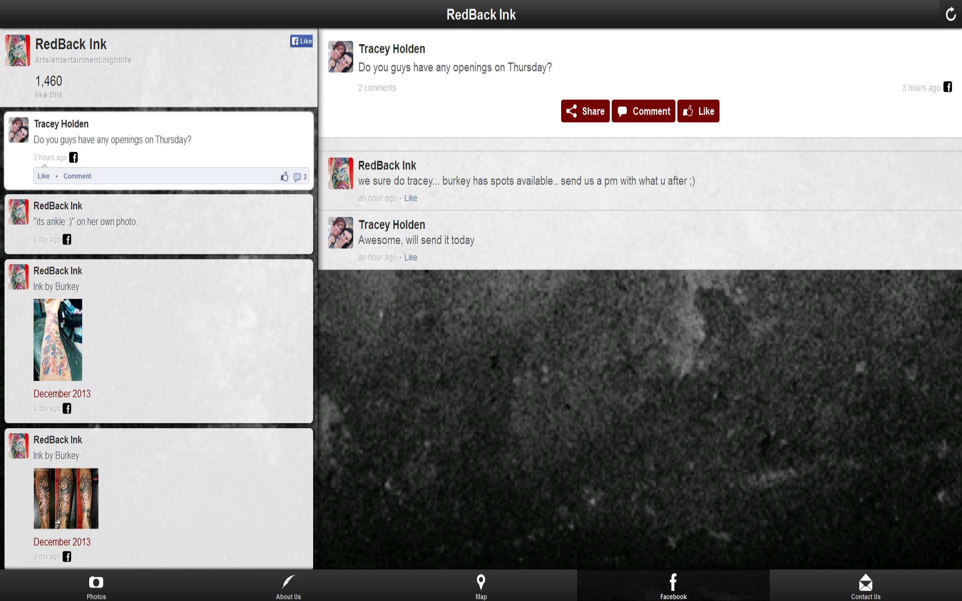Like Tracey's 'Awesome, will send it today' comment

coord(411,257)
